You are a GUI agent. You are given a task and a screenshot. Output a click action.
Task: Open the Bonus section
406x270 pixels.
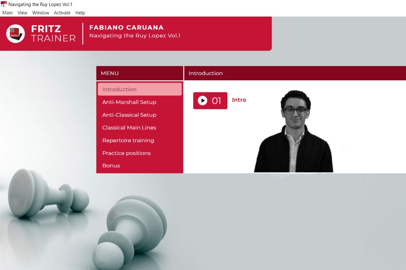[140, 165]
